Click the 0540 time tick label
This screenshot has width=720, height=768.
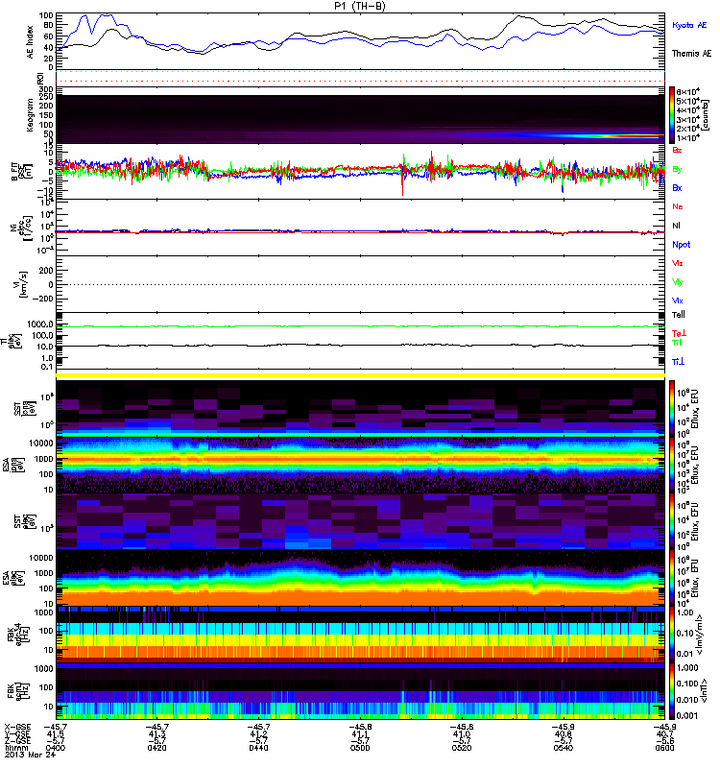point(564,748)
